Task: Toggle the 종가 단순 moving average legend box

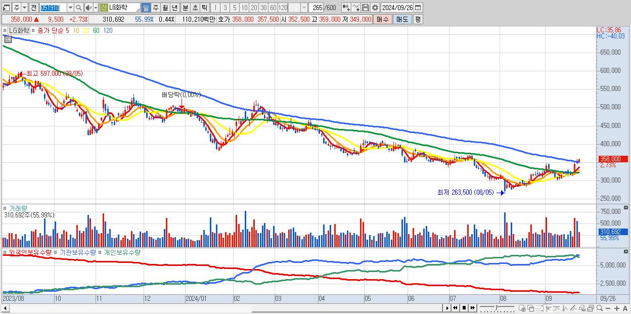Action: point(33,30)
